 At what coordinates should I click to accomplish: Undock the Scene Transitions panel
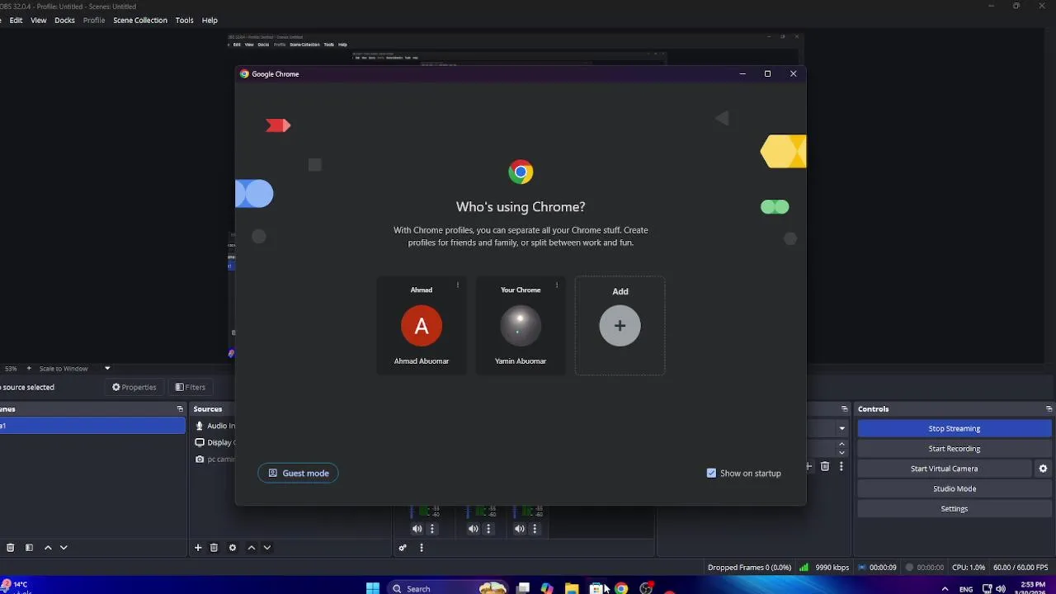coord(844,409)
